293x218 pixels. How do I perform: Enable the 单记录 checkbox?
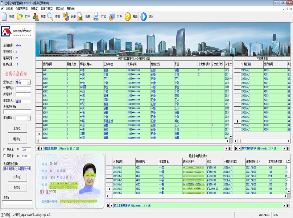tap(4, 149)
